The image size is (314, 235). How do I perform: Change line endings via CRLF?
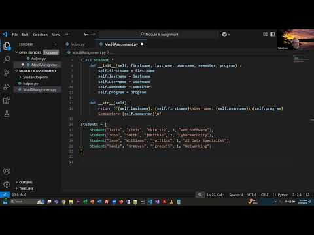264,195
